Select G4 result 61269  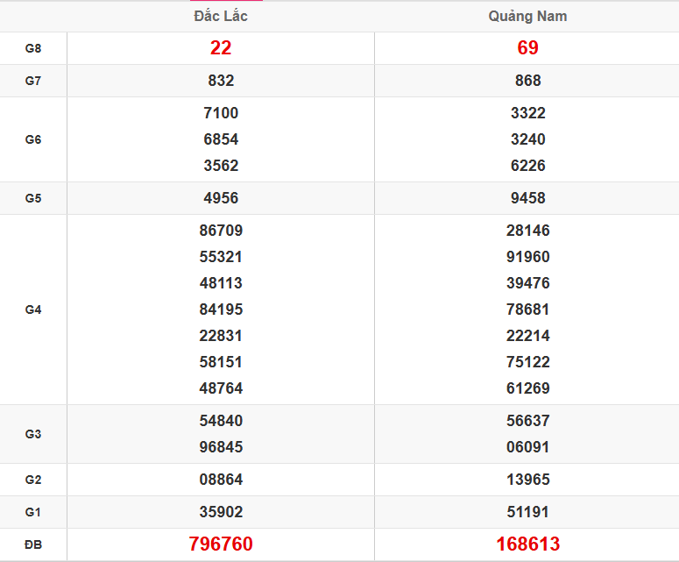[x=527, y=388]
